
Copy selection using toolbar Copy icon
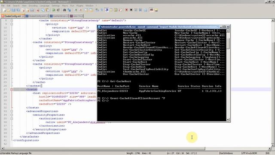(43, 10)
